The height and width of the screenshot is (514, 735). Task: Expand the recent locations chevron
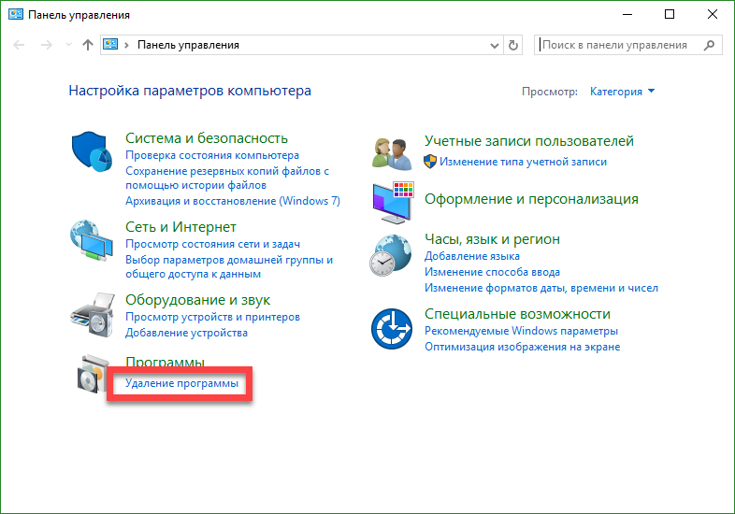pos(68,45)
